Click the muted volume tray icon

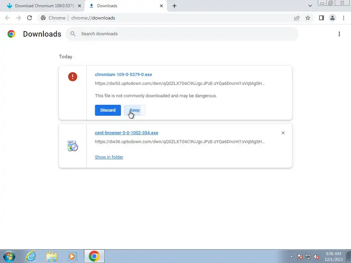click(x=316, y=256)
